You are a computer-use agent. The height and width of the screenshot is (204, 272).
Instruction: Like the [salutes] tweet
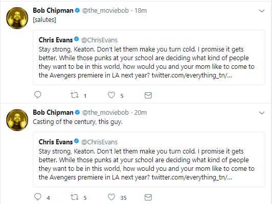click(111, 95)
